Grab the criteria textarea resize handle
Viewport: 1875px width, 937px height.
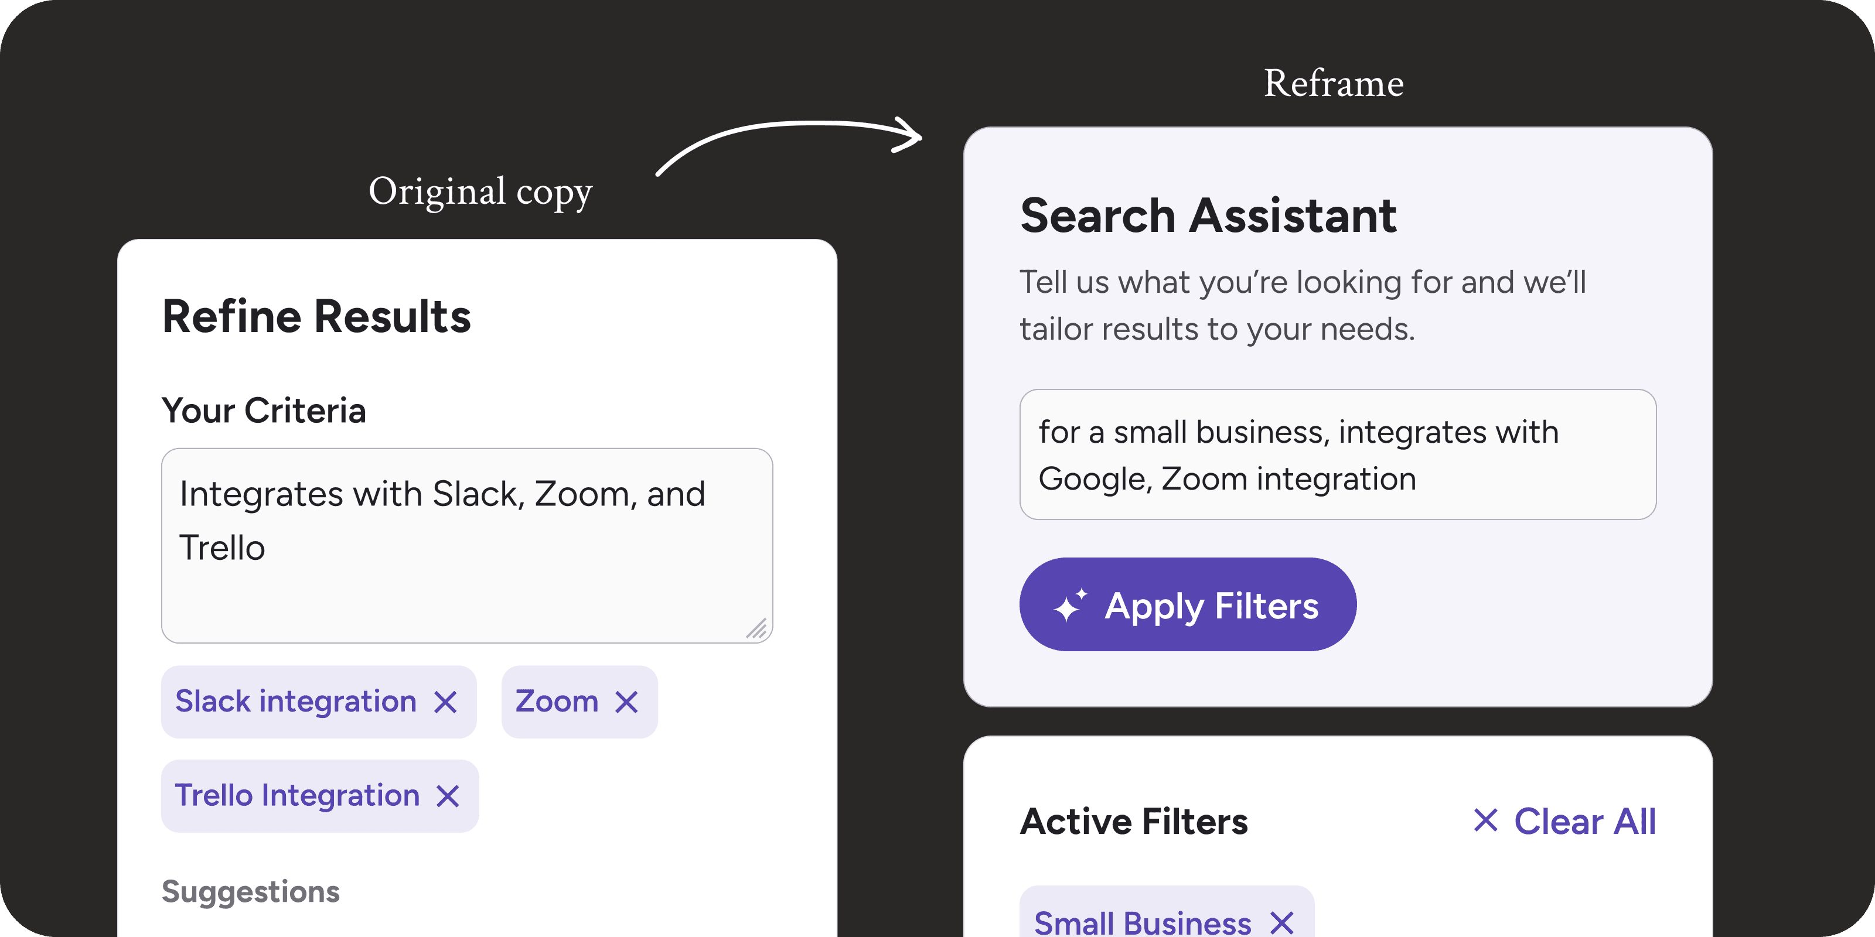(756, 628)
